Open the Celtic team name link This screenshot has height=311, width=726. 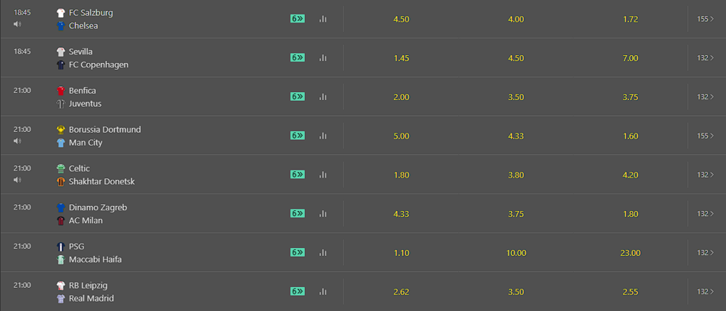click(x=78, y=168)
